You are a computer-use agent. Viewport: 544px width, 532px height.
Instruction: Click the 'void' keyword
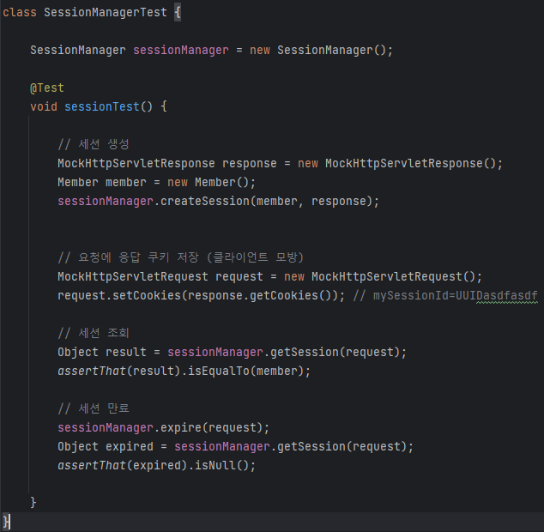[x=44, y=106]
